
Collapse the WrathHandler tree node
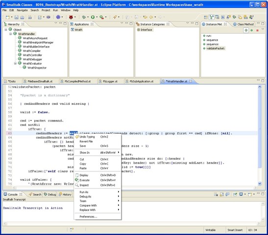point(11,34)
